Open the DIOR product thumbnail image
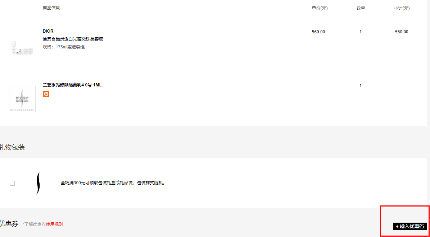Image resolution: width=430 pixels, height=237 pixels. coord(22,48)
